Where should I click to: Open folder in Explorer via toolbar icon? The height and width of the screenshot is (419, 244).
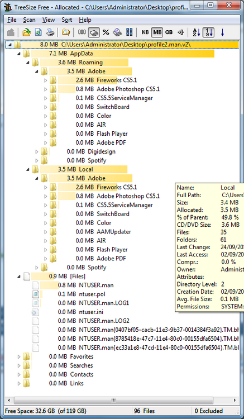66,32
